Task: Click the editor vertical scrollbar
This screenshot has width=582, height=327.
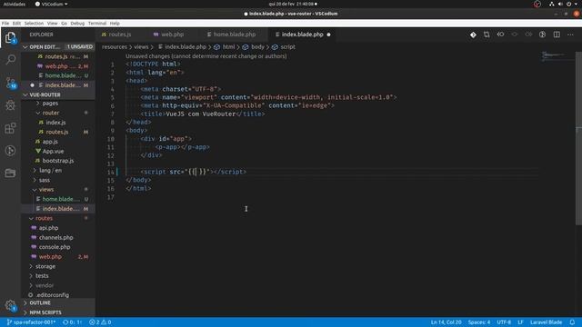Action: click(x=578, y=138)
